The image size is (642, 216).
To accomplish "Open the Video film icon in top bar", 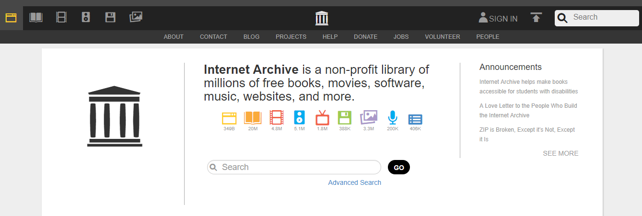I will (x=61, y=18).
